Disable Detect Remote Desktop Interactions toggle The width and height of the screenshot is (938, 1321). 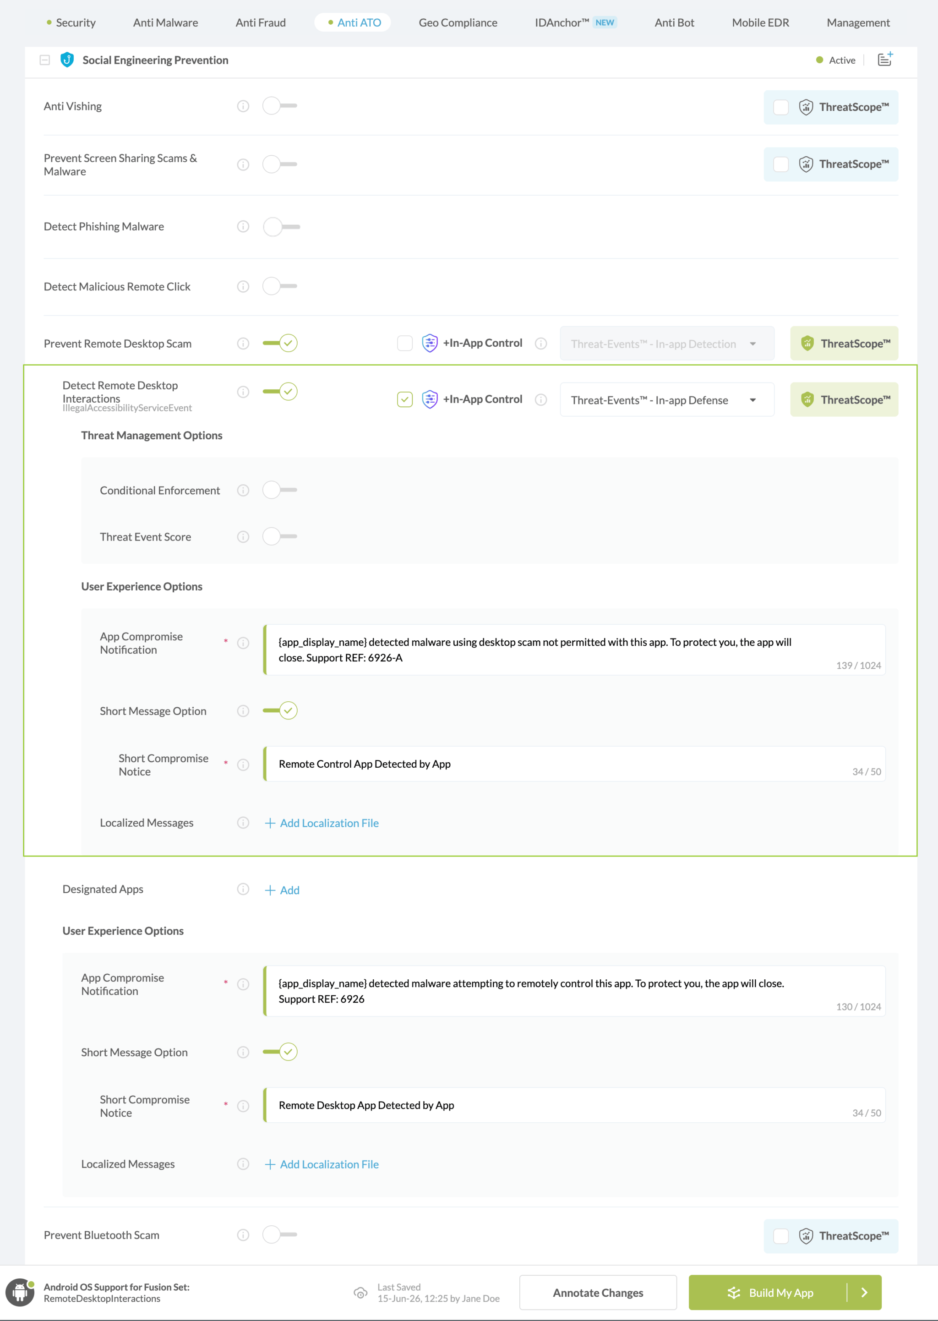point(279,392)
